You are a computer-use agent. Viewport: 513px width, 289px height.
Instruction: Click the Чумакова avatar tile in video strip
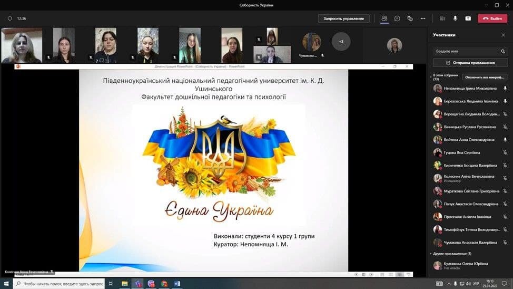[311, 42]
